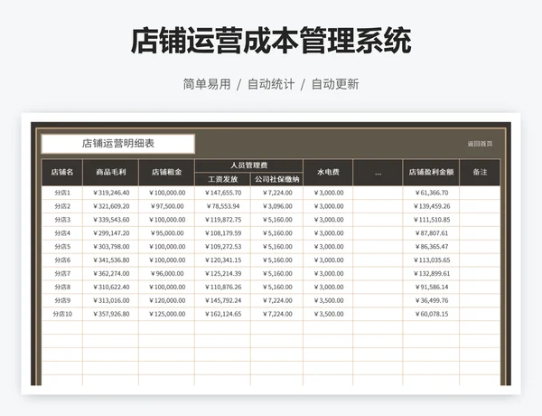
Task: Select the 分店1 row name cell
Action: click(62, 193)
